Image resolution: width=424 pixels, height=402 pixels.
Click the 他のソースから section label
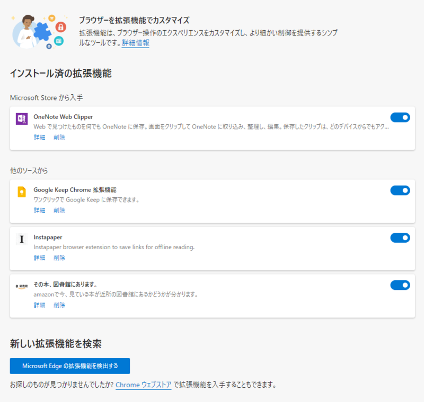coord(29,170)
